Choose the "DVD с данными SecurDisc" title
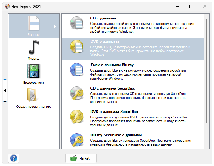 pyautogui.click(x=114, y=112)
